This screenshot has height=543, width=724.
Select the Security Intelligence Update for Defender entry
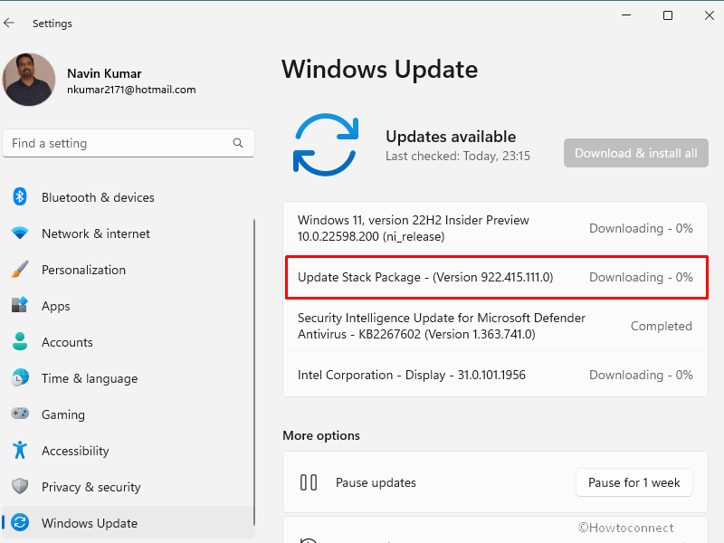[x=495, y=326]
